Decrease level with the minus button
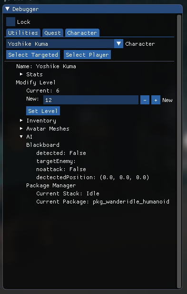The height and width of the screenshot is (294, 187). point(145,100)
